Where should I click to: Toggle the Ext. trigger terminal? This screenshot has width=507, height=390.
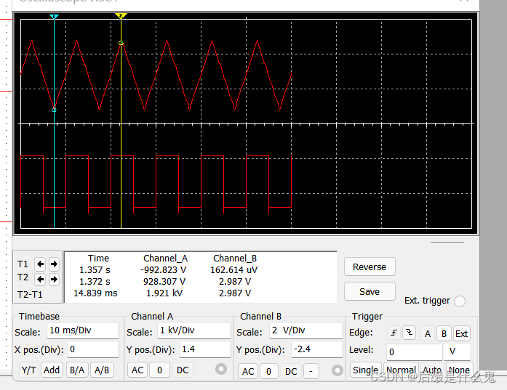click(460, 301)
